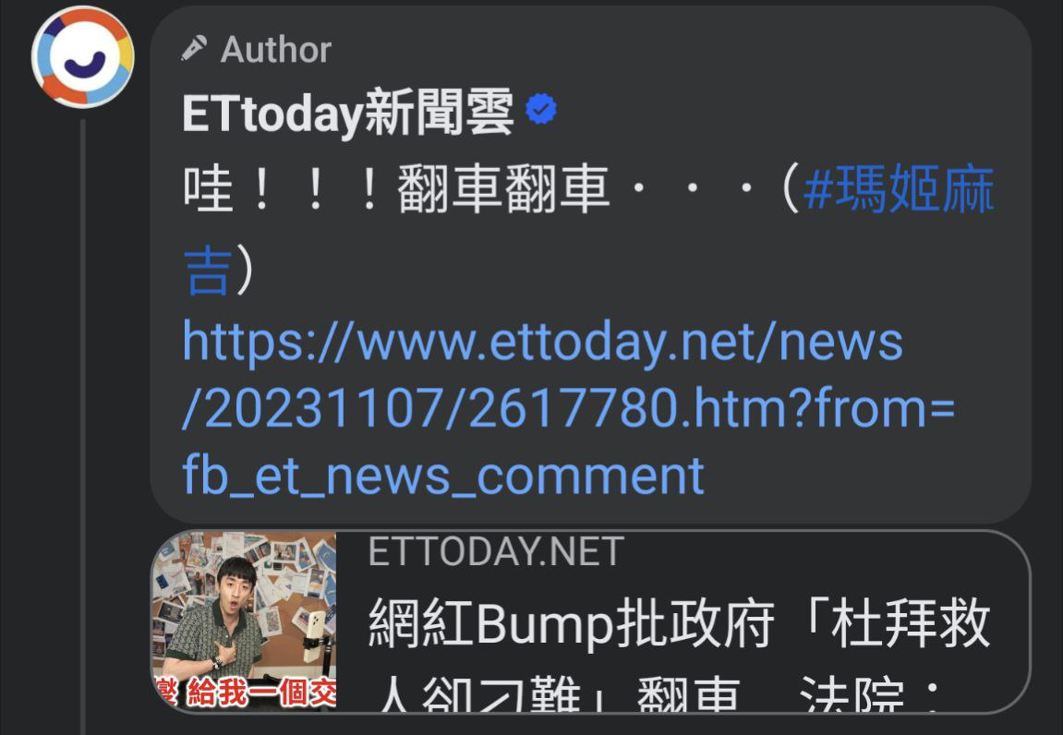Tap the vertical reply thread line
The height and width of the screenshot is (735, 1063).
83,428
